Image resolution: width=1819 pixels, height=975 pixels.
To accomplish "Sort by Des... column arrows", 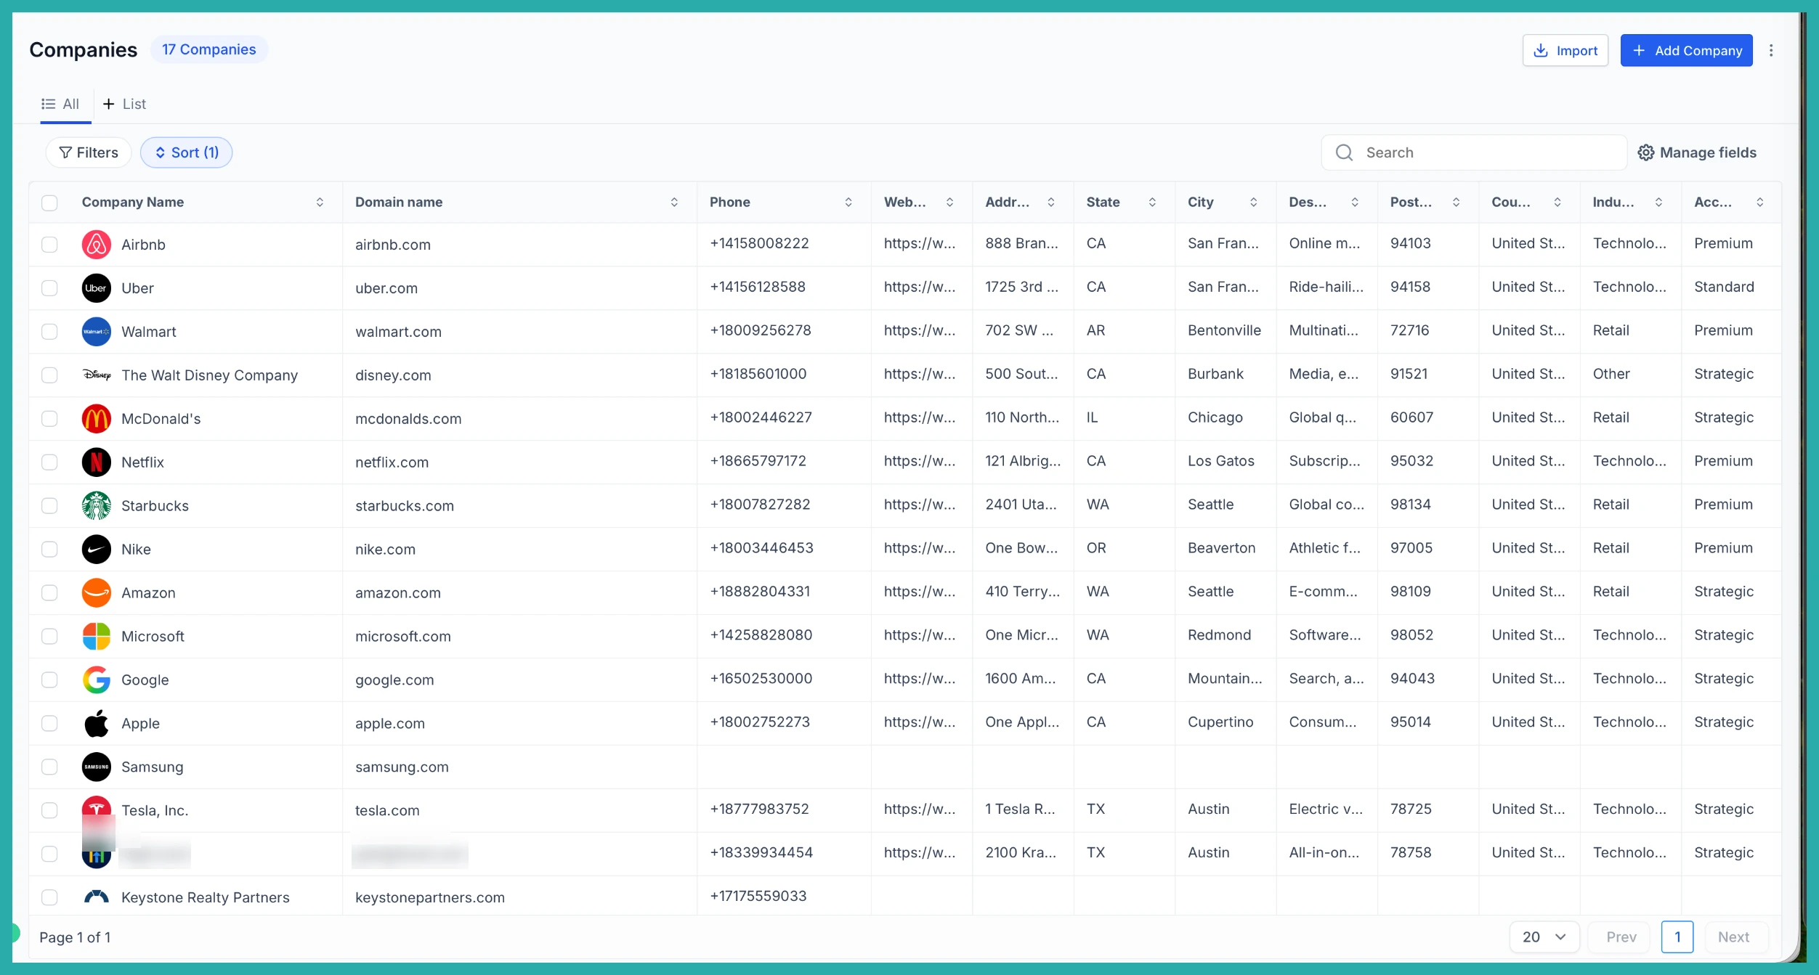I will pos(1355,203).
